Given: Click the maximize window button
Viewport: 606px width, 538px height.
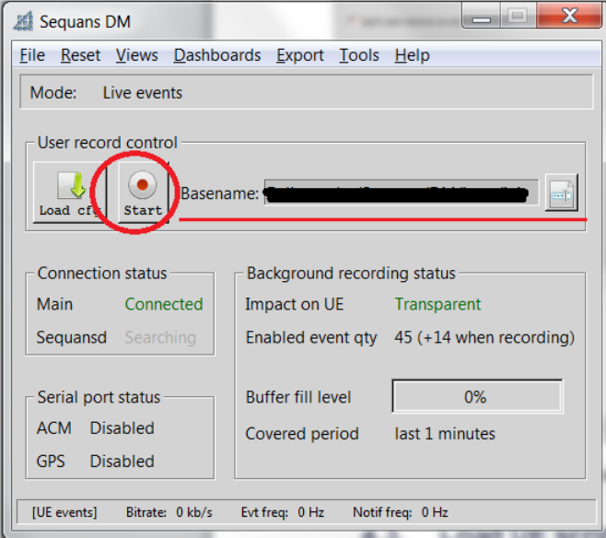Looking at the screenshot, I should 519,16.
